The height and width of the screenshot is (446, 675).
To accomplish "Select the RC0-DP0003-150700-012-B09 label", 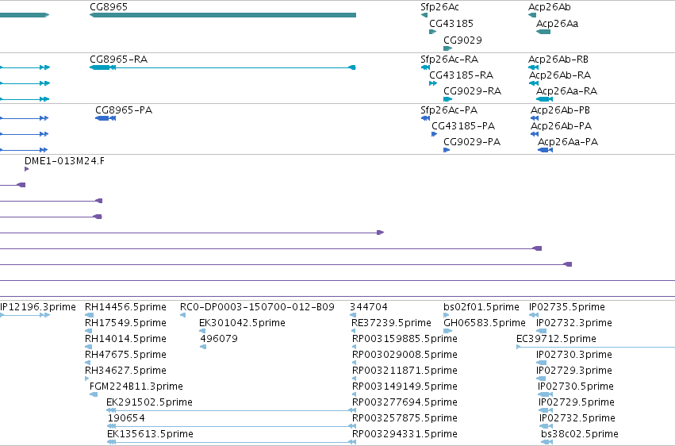I will point(257,307).
